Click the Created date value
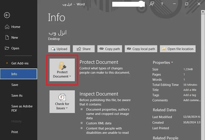The width and height of the screenshot is (205, 140). click(x=192, y=122)
